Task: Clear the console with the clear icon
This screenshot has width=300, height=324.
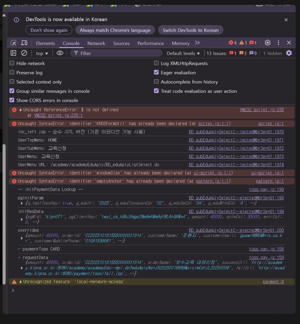Action: pos(24,53)
